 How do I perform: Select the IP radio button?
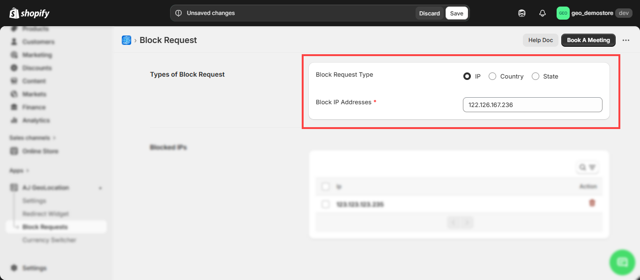pos(467,76)
